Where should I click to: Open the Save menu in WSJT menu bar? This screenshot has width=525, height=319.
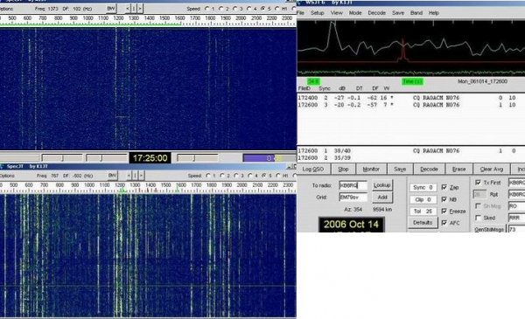tap(398, 13)
